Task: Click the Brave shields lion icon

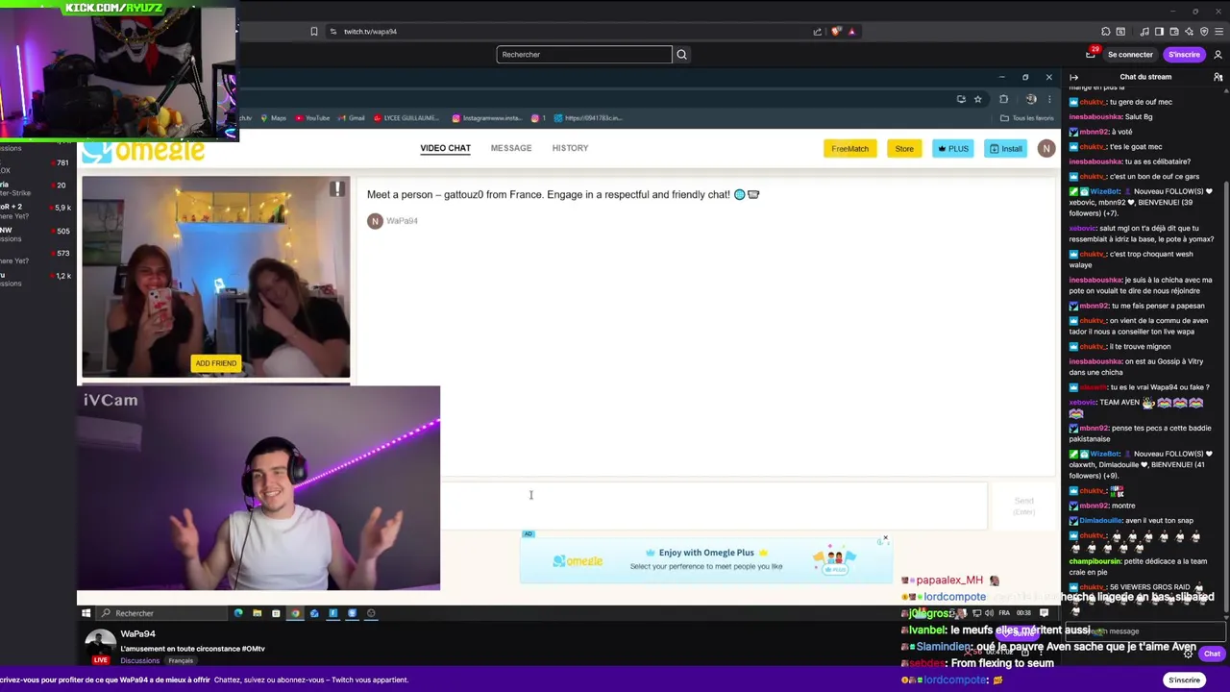Action: pyautogui.click(x=836, y=32)
